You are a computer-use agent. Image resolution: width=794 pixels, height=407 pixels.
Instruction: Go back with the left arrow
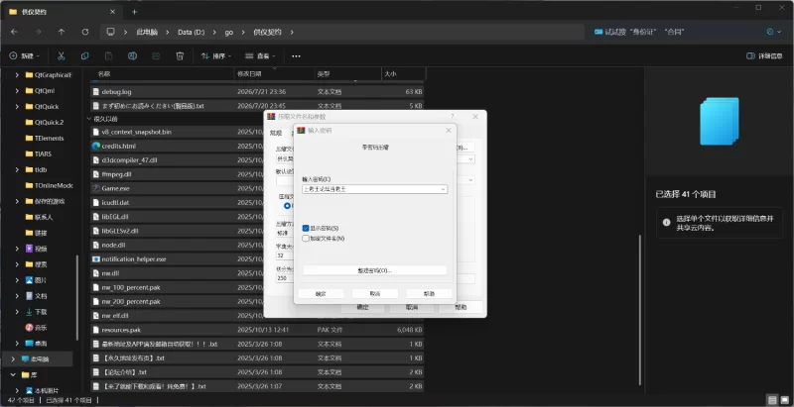[x=14, y=32]
